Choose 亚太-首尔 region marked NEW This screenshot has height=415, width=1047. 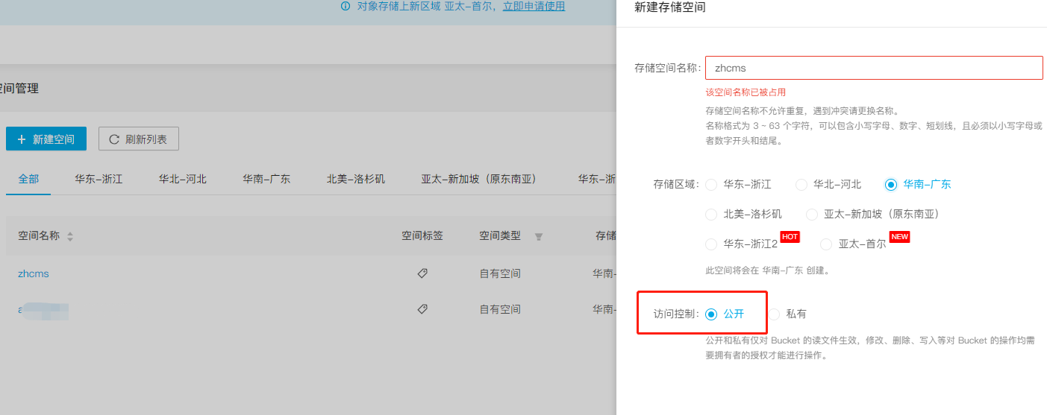[x=826, y=244]
